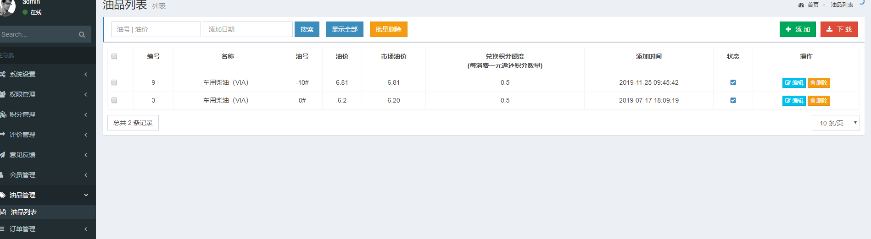
Task: Click the 油品列表 submenu icon
Action: click(3, 212)
